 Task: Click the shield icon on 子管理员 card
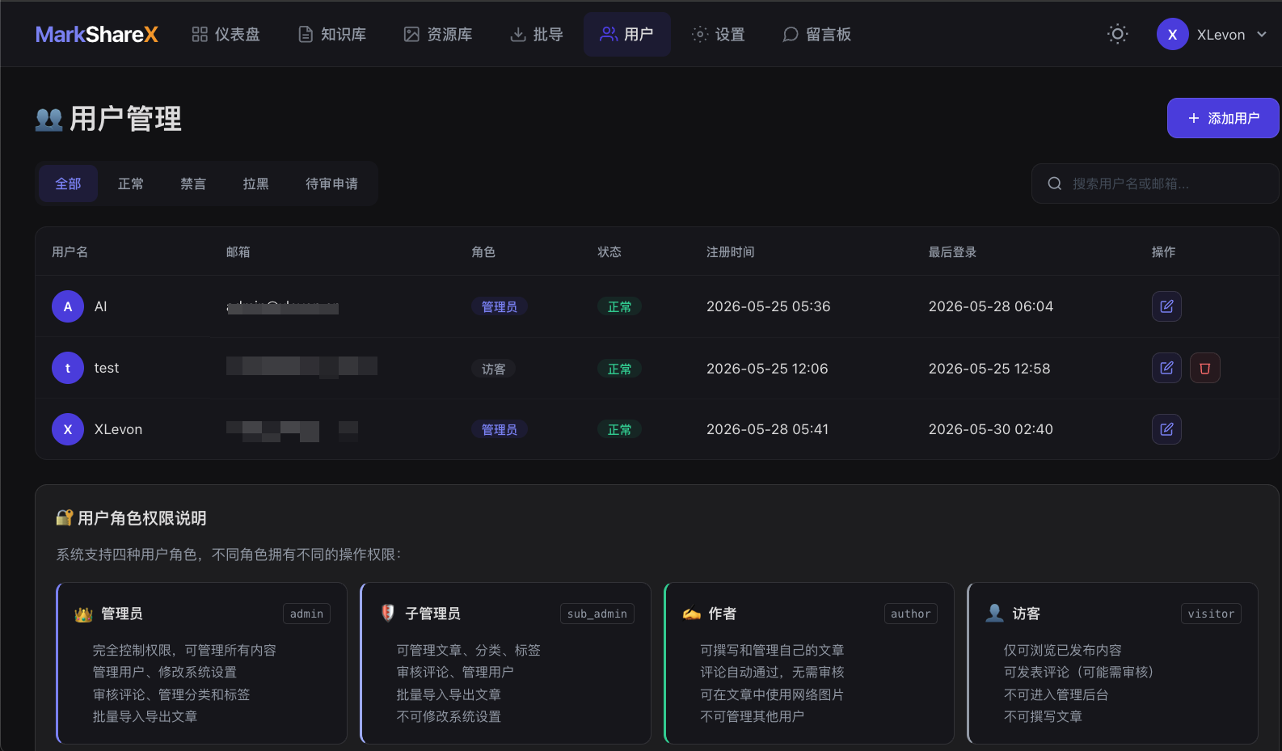point(388,613)
